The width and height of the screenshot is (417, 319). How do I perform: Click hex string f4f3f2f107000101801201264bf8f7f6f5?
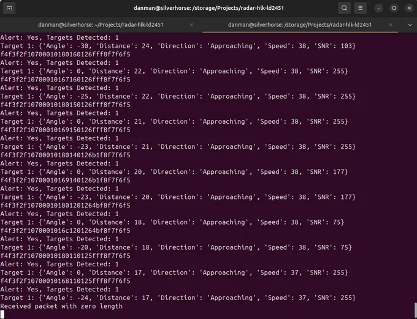click(66, 205)
